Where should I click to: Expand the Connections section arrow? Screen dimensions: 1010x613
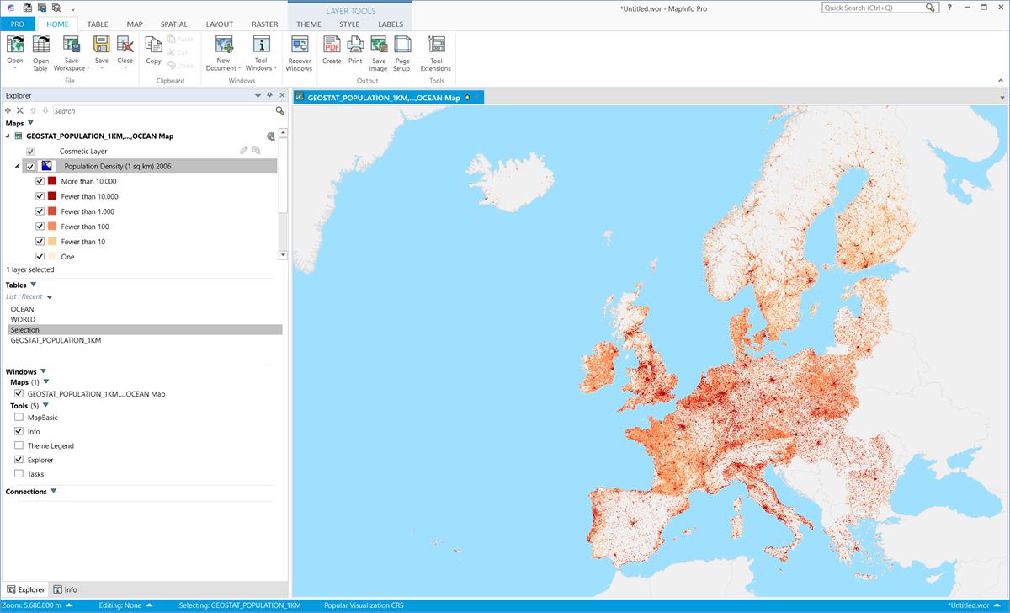point(53,491)
